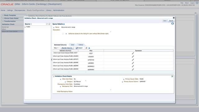199x112 pixels.
Task: Click the Cancel button
Action: [x=171, y=21]
